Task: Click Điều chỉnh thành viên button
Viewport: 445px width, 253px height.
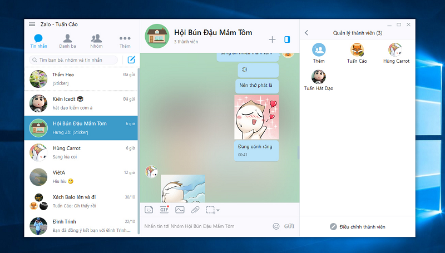Action: (x=357, y=227)
